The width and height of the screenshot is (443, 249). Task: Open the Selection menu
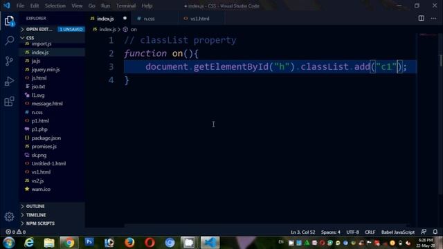tap(55, 6)
